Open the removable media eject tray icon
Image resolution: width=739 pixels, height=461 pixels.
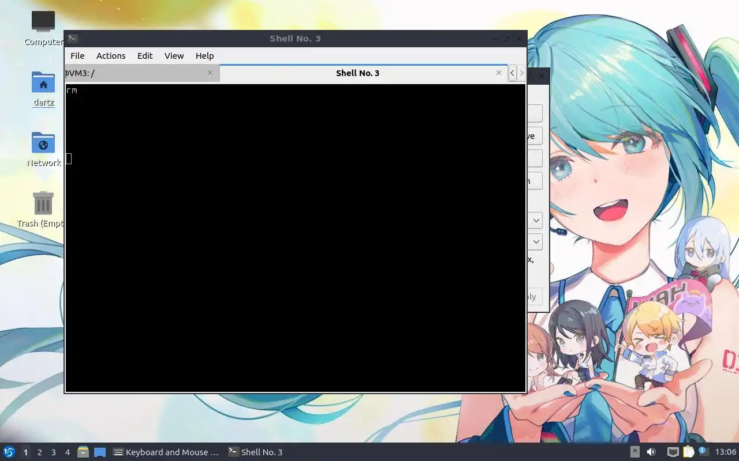coord(635,452)
